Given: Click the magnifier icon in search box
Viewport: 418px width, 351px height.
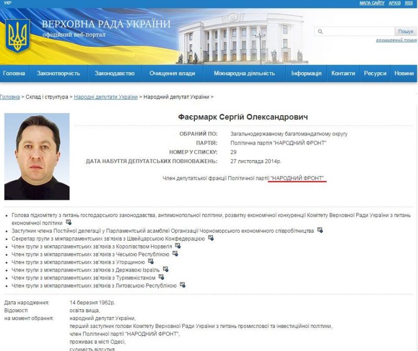Looking at the screenshot, I should tap(320, 32).
